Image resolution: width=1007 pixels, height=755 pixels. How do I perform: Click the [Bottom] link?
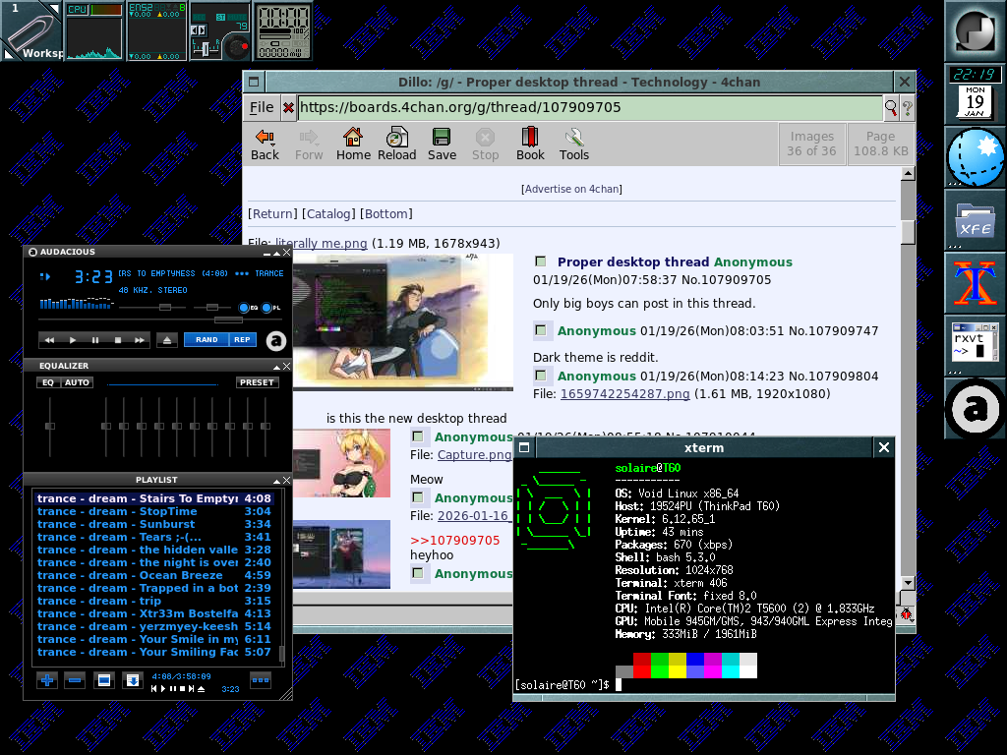pyautogui.click(x=385, y=213)
